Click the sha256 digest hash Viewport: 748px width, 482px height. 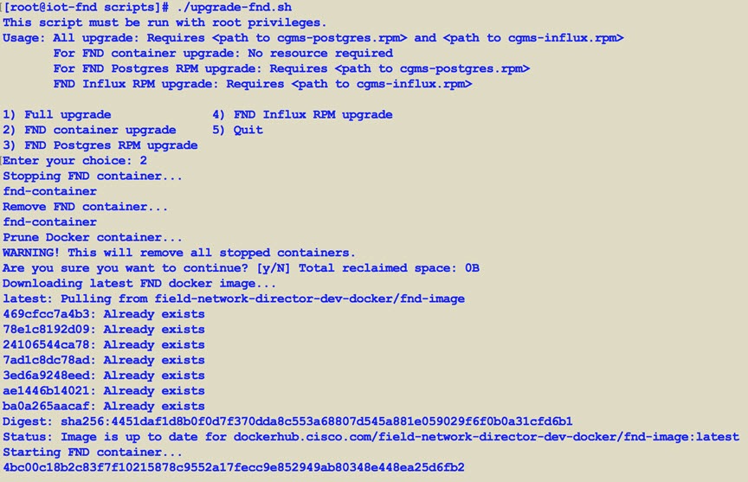point(316,421)
